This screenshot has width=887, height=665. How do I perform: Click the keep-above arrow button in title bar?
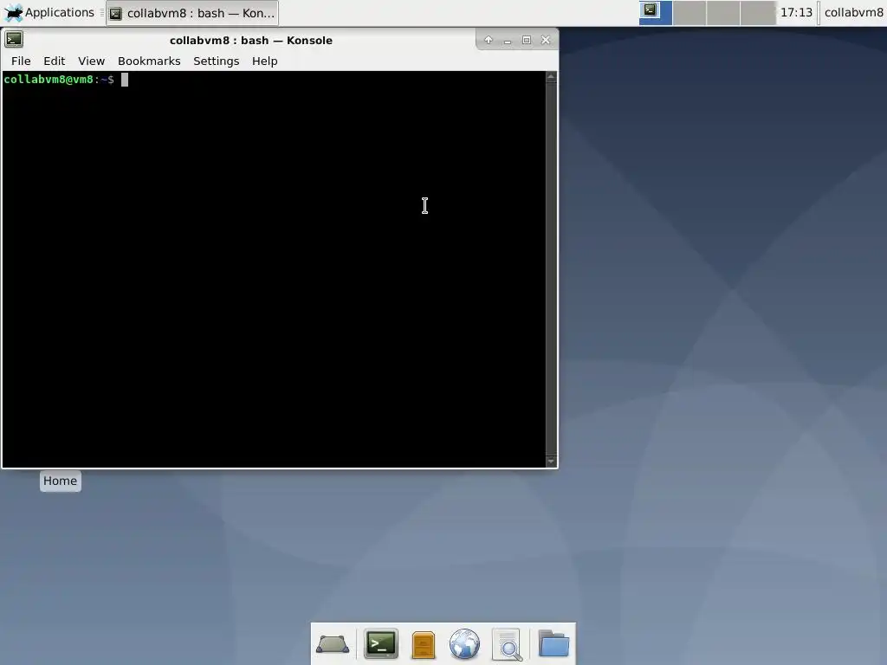[489, 40]
